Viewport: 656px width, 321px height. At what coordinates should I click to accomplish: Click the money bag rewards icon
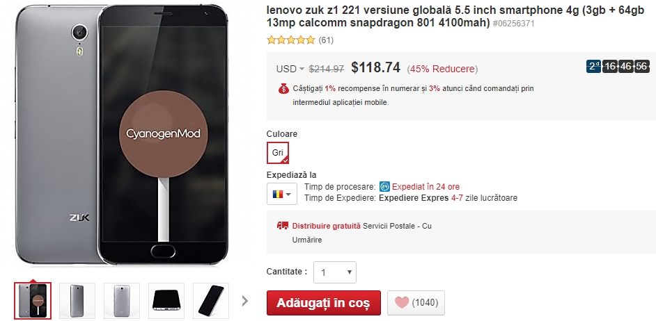[x=283, y=88]
